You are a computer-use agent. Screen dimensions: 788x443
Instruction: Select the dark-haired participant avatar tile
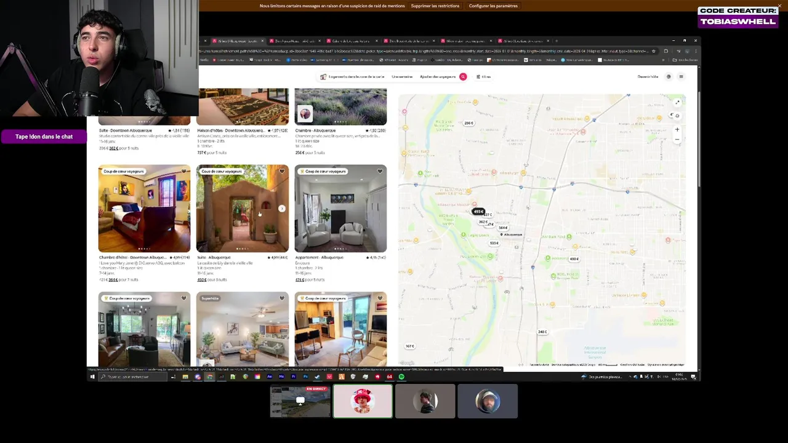tap(425, 401)
